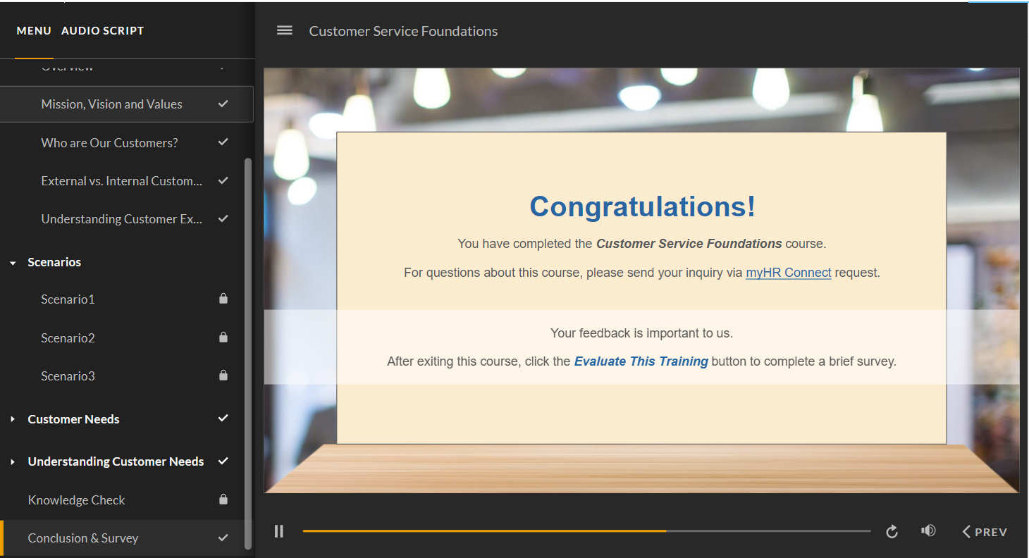
Task: Click the checkmark next to Conclusion & Survey
Action: click(223, 538)
